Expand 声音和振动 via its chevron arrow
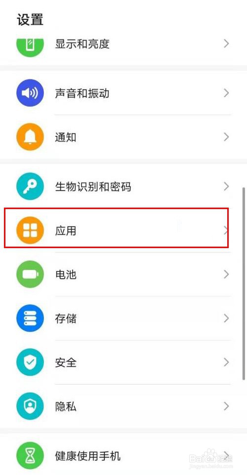247x475 pixels. [226, 93]
